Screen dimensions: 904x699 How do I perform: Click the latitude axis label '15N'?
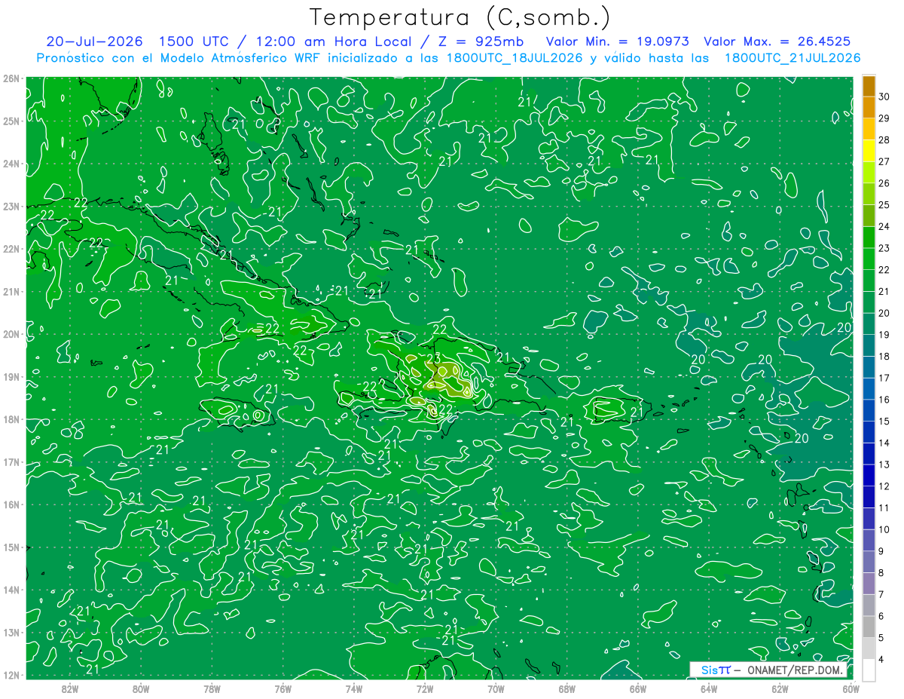[11, 547]
